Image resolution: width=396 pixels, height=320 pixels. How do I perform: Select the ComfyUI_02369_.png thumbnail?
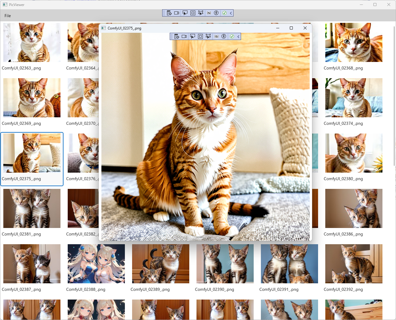point(32,98)
